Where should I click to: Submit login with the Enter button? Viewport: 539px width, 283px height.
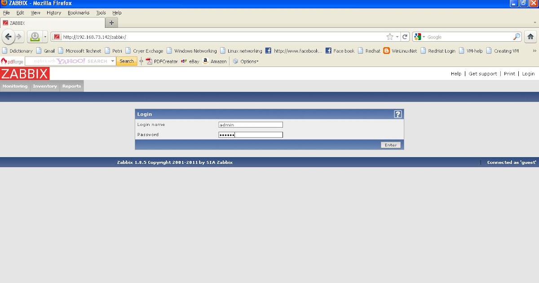391,145
